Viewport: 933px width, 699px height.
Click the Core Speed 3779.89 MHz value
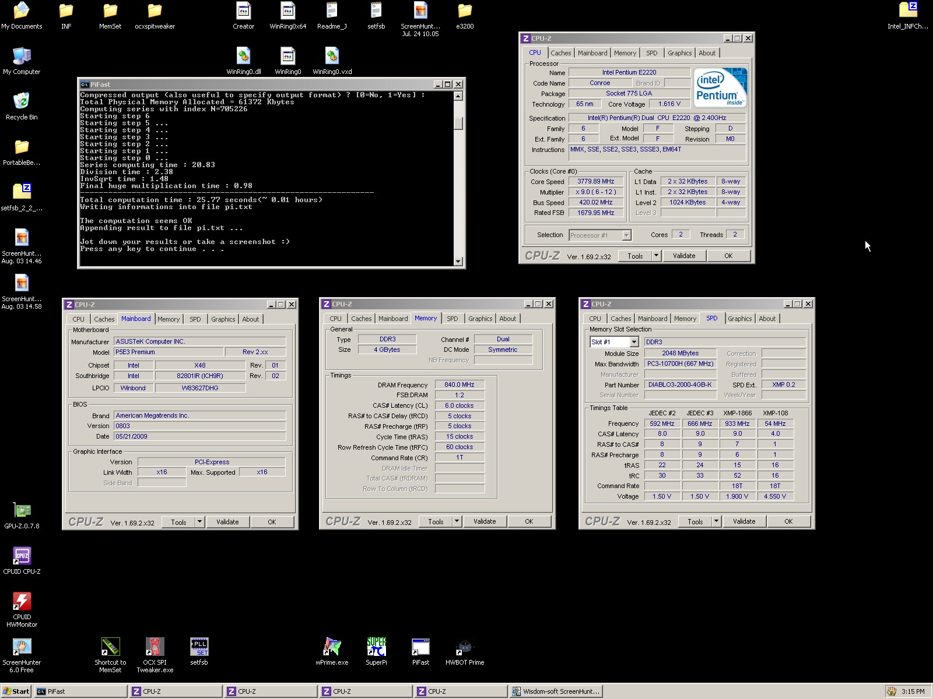(x=596, y=181)
